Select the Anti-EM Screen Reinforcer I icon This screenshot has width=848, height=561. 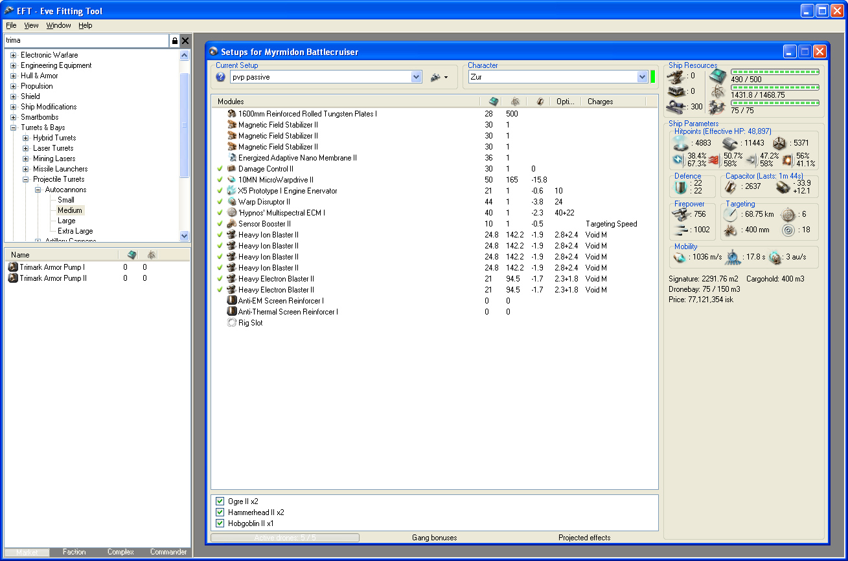232,301
